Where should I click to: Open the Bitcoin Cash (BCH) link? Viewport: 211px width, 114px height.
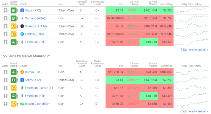[38, 104]
